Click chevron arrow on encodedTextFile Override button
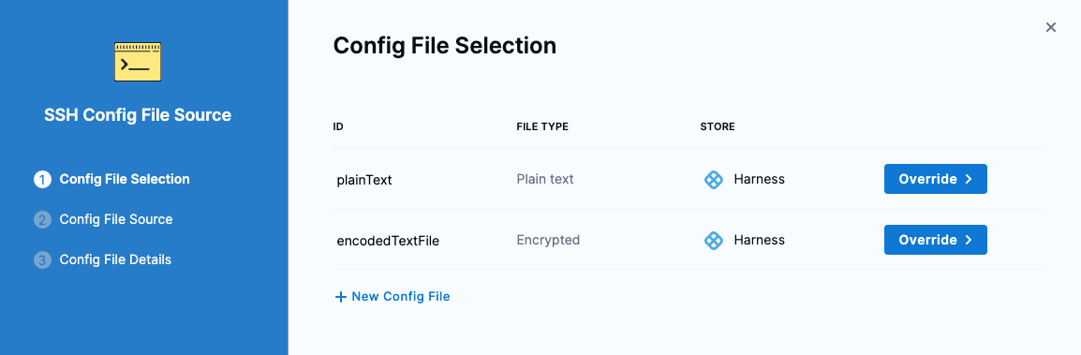 [969, 240]
